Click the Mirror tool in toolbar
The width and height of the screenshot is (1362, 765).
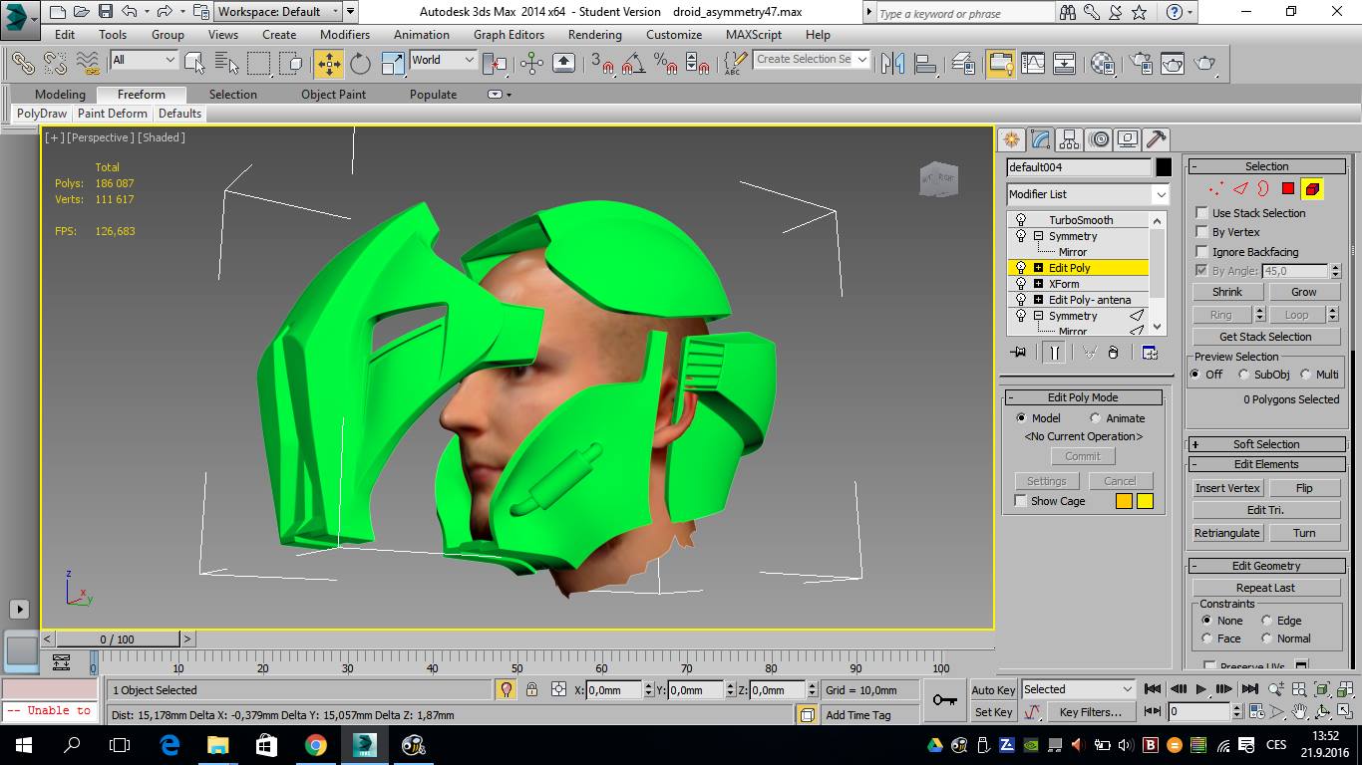tap(893, 64)
